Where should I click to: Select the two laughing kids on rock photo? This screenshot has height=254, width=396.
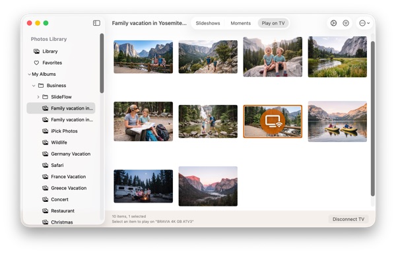coord(273,57)
